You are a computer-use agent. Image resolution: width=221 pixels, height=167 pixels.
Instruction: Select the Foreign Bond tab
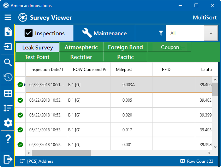125,47
